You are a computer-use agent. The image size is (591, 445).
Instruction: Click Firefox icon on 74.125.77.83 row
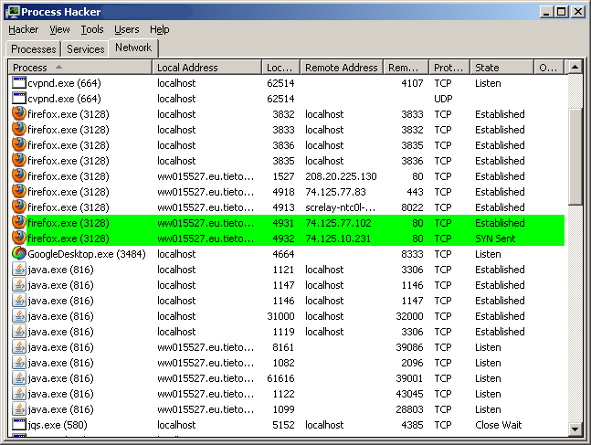coord(19,191)
